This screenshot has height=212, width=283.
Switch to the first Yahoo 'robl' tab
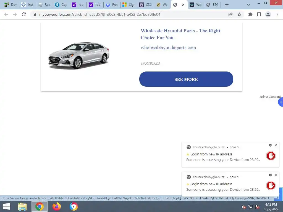click(78, 5)
